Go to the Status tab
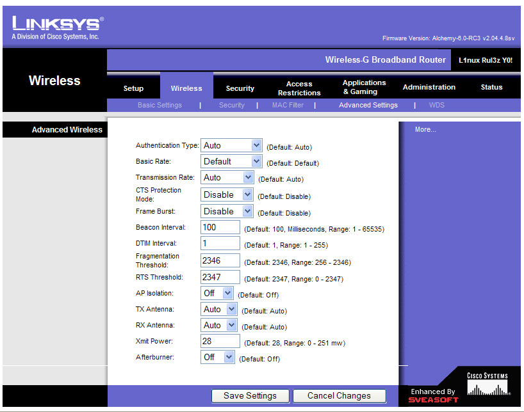This screenshot has width=524, height=412. pos(491,87)
